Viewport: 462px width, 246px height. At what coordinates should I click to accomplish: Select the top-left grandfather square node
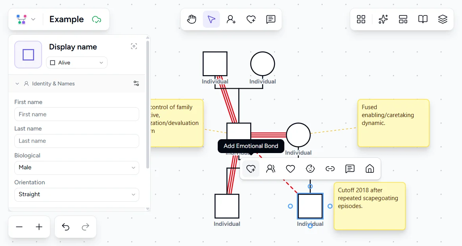[215, 64]
